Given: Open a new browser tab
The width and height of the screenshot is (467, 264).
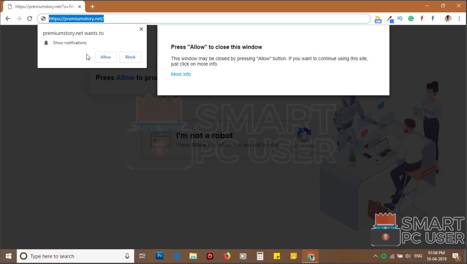Looking at the screenshot, I should [93, 6].
